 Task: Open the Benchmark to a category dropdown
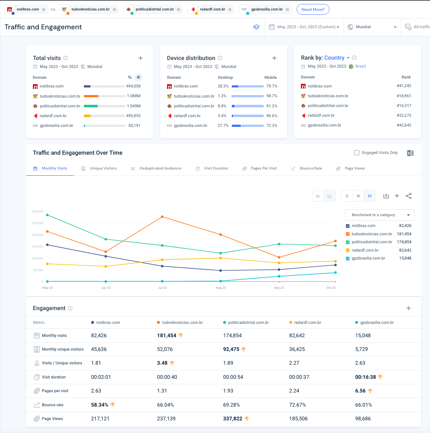(x=380, y=215)
